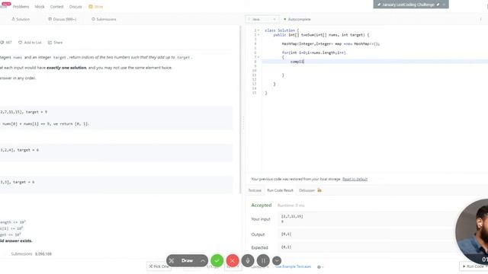This screenshot has height=274, width=488.
Task: Click the Your input value box
Action: click(368, 218)
